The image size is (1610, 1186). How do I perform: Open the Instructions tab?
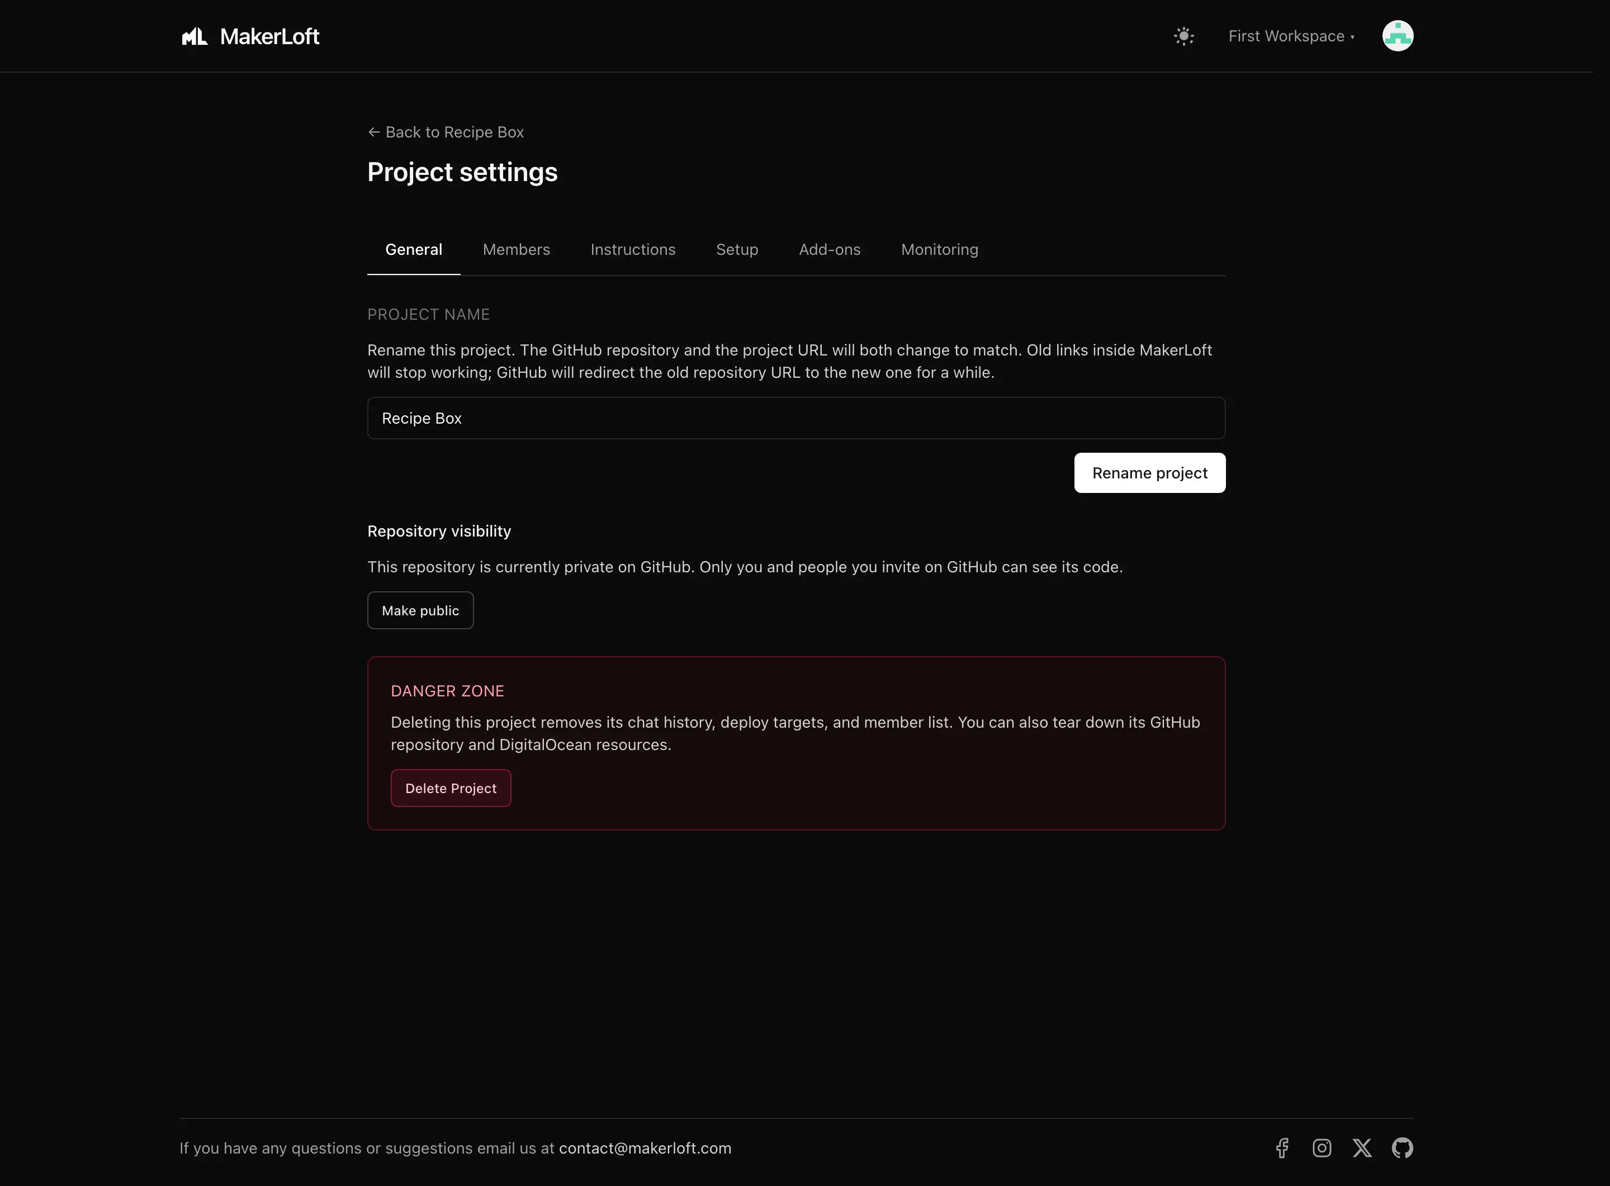(x=633, y=249)
